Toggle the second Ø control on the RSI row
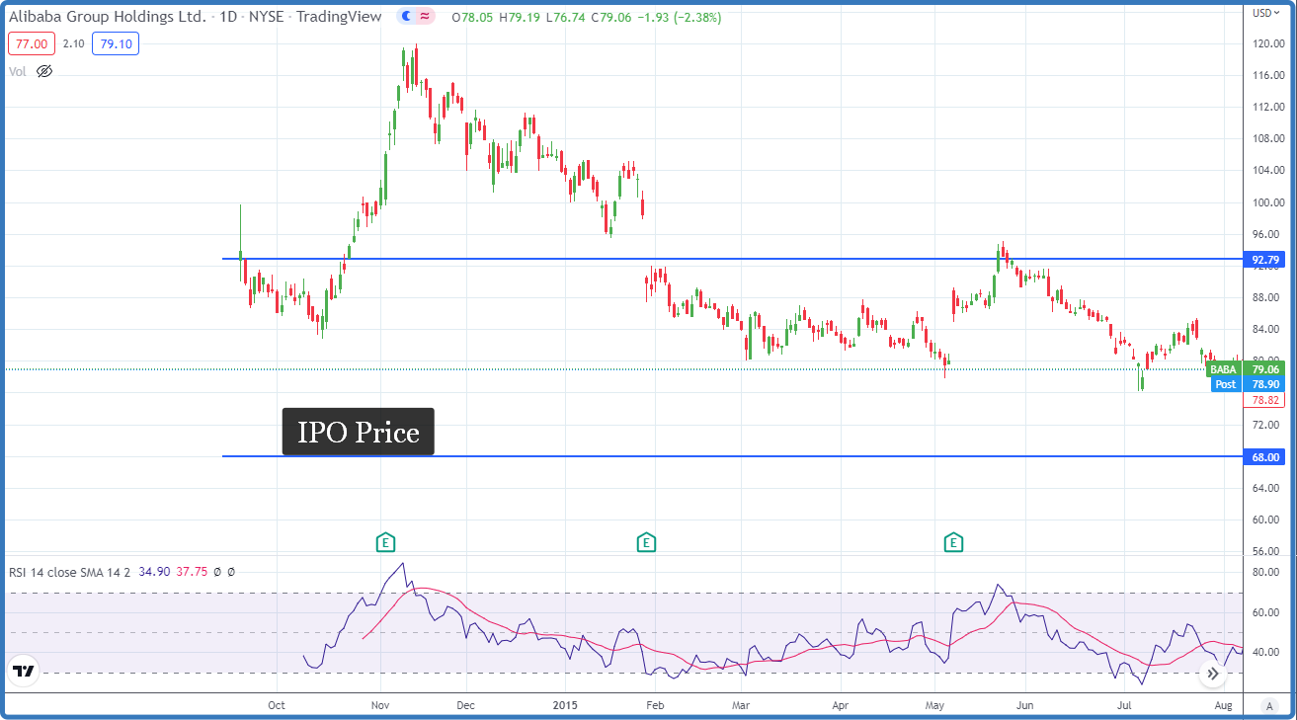 229,572
